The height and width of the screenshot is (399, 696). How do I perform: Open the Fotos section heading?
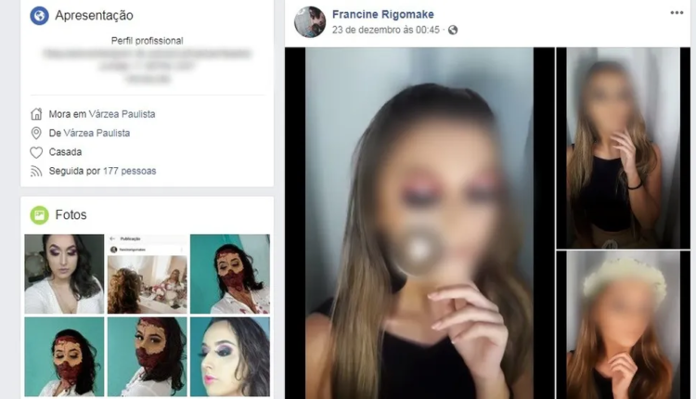point(71,215)
